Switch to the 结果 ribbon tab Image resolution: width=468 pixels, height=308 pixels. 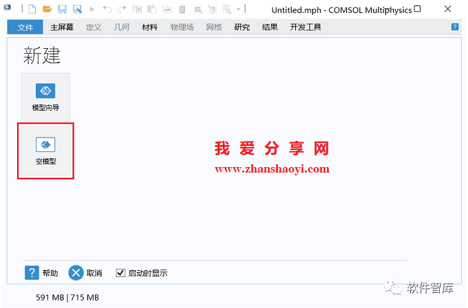270,27
